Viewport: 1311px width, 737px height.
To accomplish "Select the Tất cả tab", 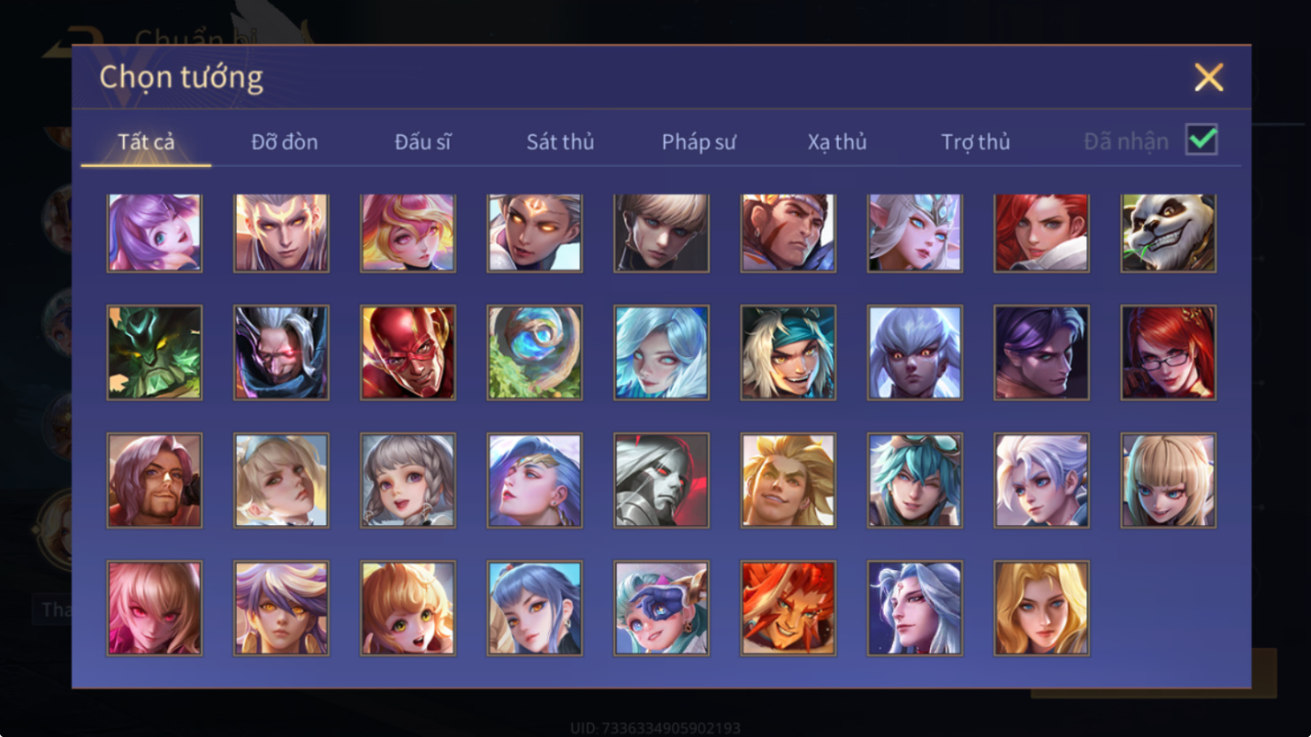I will 147,141.
